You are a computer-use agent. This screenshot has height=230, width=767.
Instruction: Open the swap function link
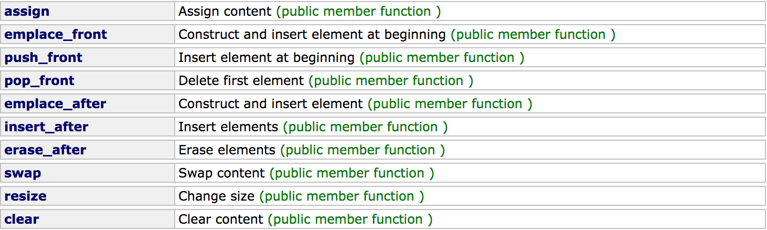23,173
